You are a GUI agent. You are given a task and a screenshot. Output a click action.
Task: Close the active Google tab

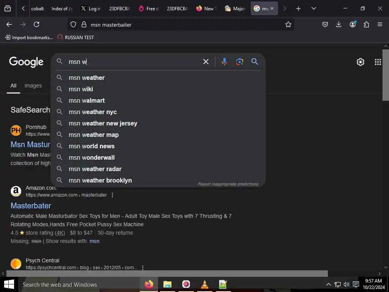click(272, 9)
